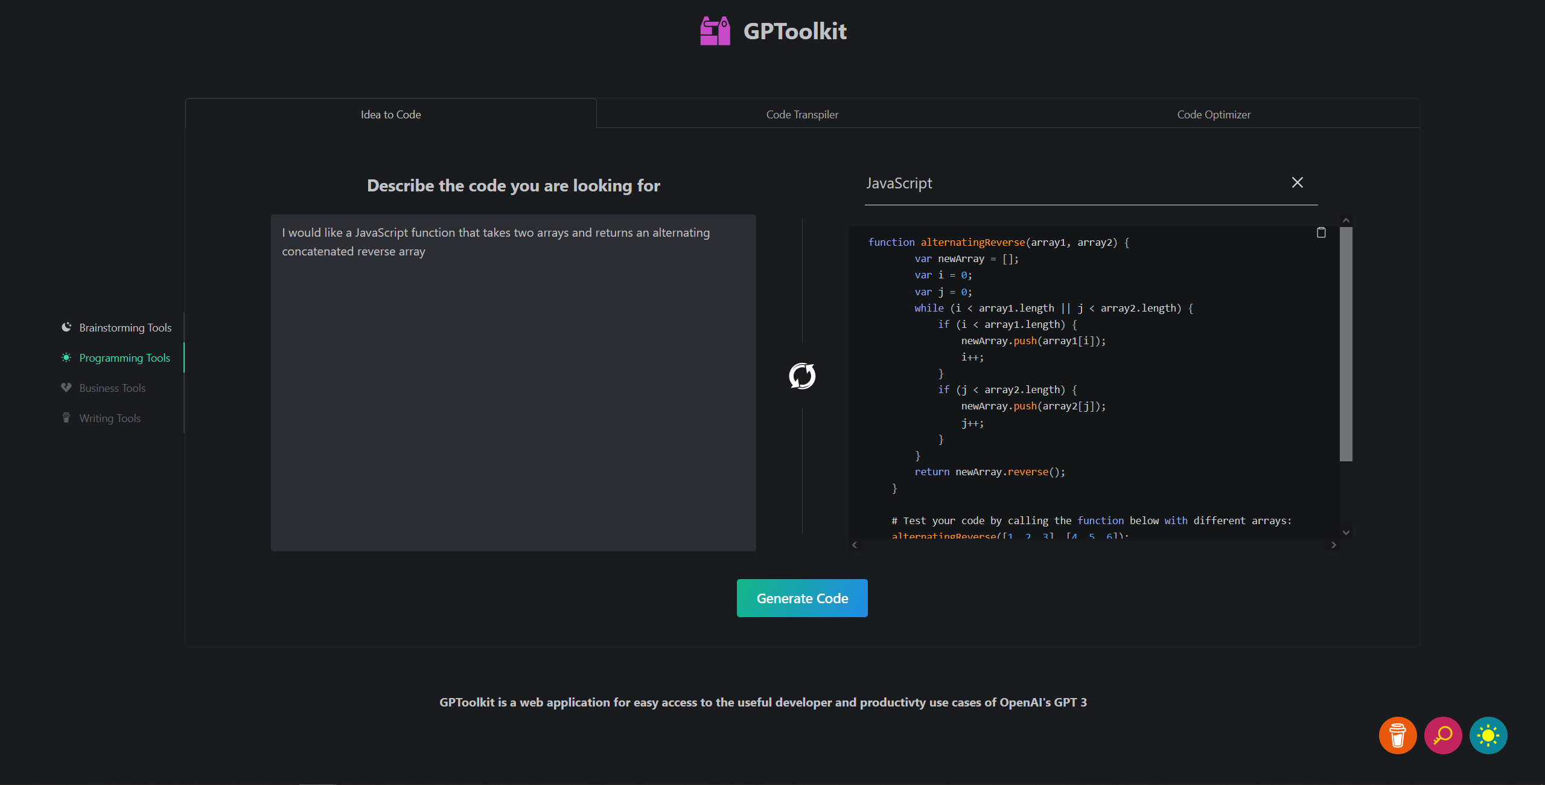Click the up chevron above code scrollbar

point(1346,220)
